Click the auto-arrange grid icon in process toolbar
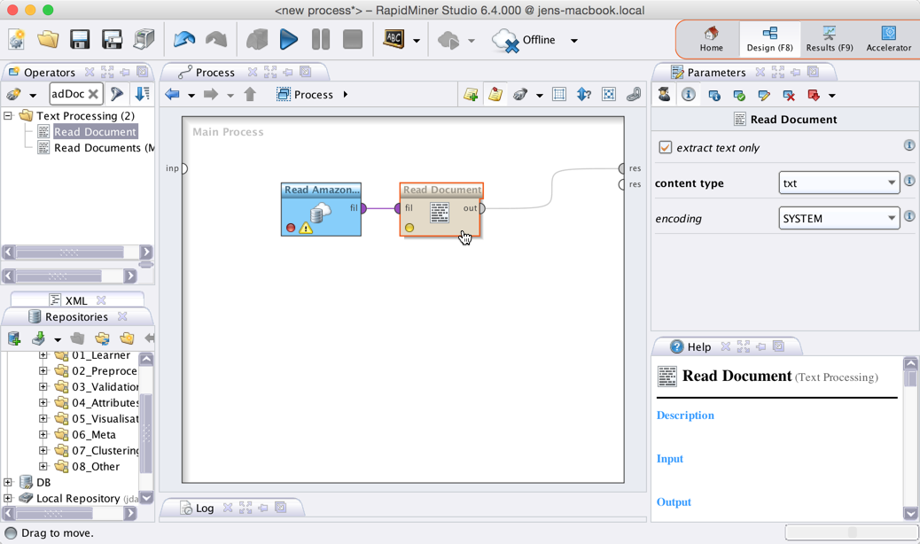This screenshot has height=544, width=920. click(x=559, y=95)
